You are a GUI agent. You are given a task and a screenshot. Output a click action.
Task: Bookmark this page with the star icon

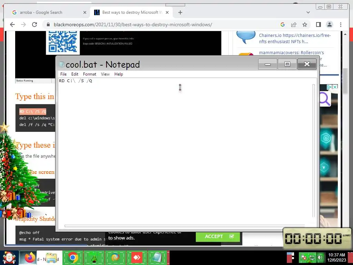305,24
